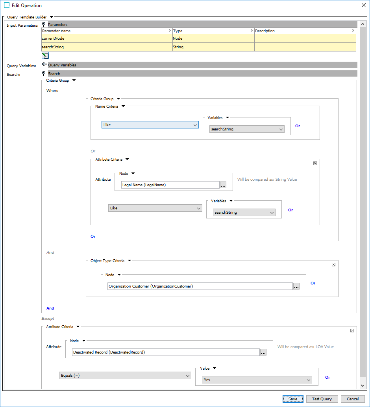Open Node type arrow above Organization Customer
Screen dimensions: 370x407
tap(119, 275)
